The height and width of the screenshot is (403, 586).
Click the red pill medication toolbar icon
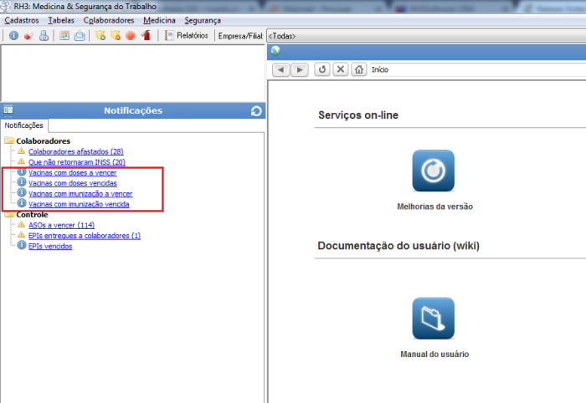28,36
